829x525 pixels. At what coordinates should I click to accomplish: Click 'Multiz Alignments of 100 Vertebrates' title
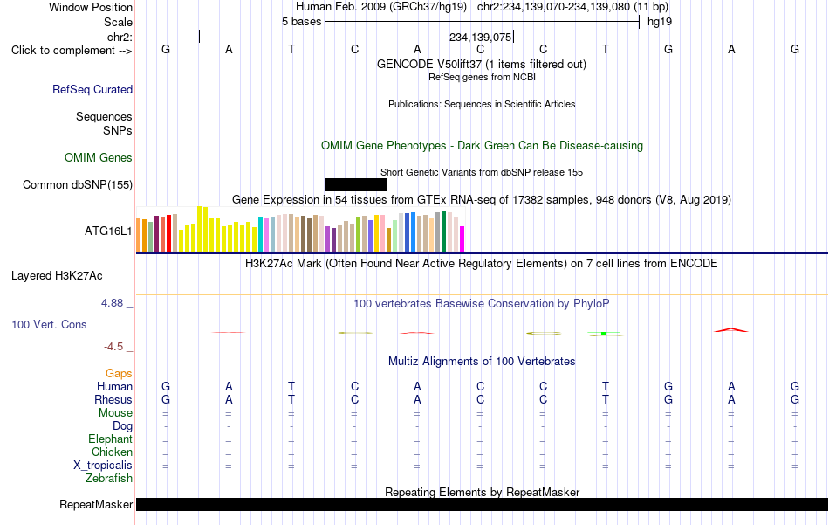(482, 362)
